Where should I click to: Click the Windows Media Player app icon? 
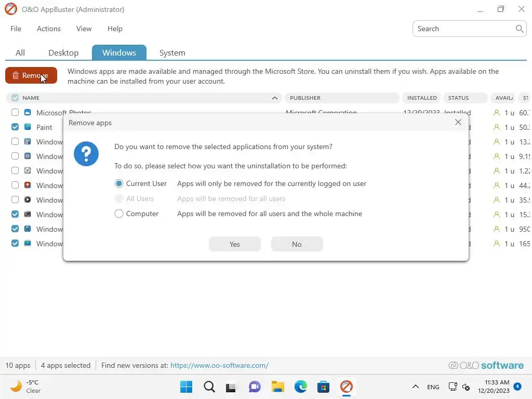28,200
